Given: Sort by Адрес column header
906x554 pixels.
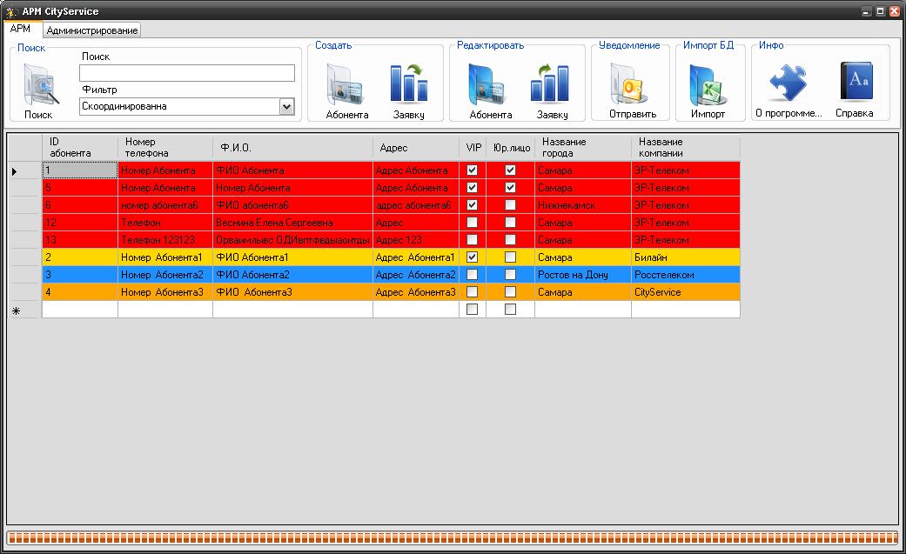Looking at the screenshot, I should (416, 148).
